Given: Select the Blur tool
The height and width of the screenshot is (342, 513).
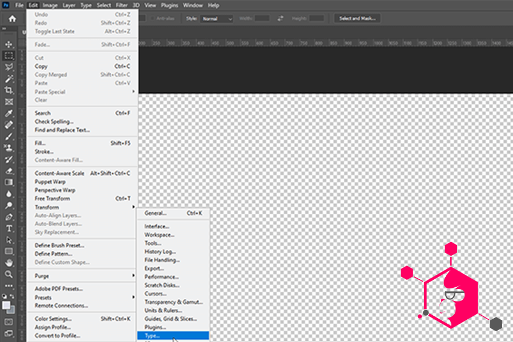Looking at the screenshot, I should [x=9, y=194].
